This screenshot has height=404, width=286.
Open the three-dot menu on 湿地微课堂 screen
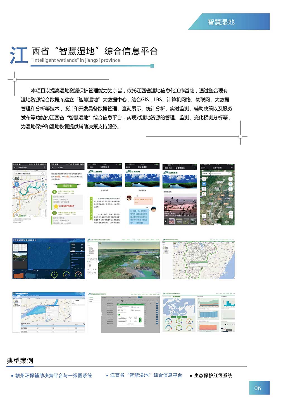click(158, 167)
